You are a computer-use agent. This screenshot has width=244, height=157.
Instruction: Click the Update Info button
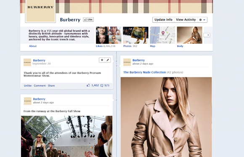[163, 20]
